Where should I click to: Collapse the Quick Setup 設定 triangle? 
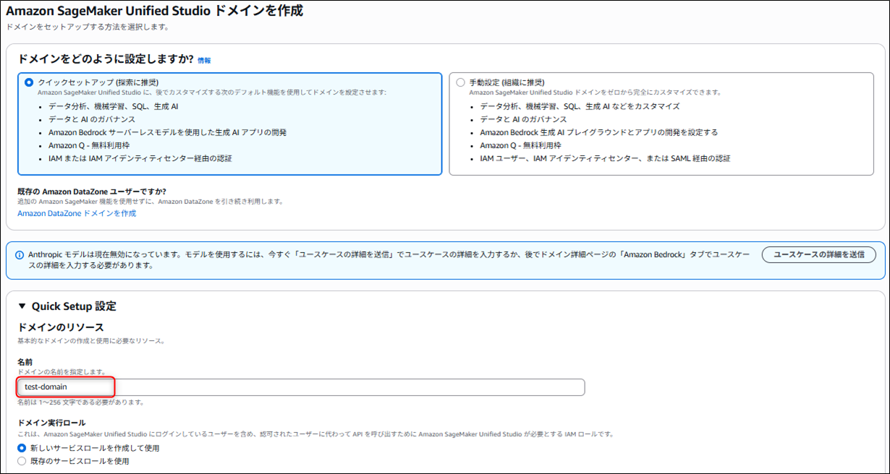coord(22,306)
